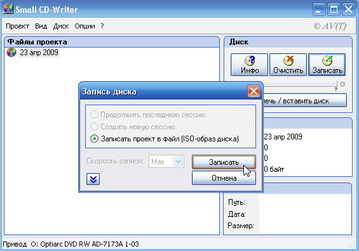Click the disc capacity progress bar

(301, 84)
